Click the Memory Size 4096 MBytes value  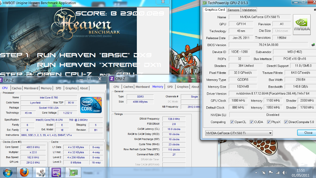(x=140, y=102)
